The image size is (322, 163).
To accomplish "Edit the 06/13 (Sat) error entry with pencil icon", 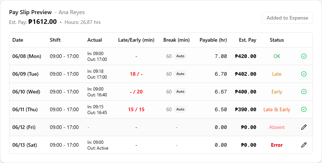I will (304, 145).
